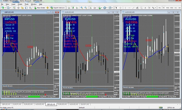Switch timeframe to M5
Image resolution: width=182 pixels, height=110 pixels.
point(164,8)
